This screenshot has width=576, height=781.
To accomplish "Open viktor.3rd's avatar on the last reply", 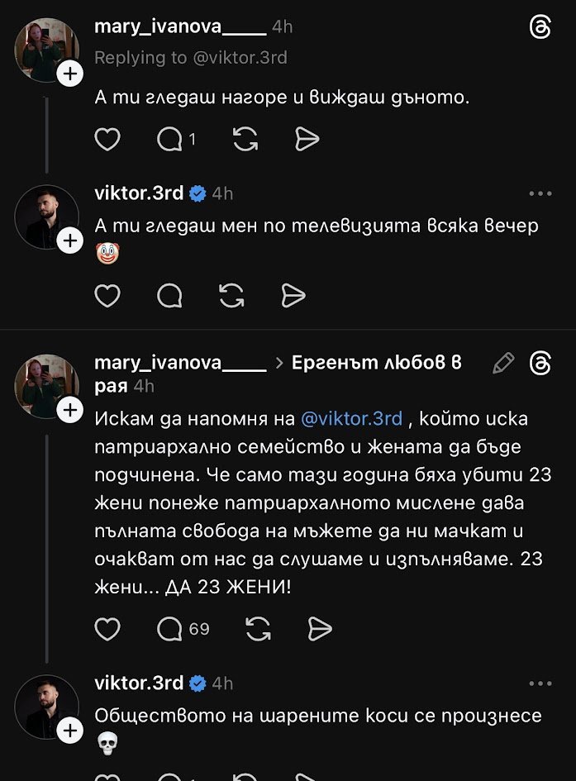I will 46,707.
